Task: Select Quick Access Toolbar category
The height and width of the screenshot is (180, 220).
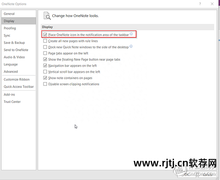Action: point(19,87)
